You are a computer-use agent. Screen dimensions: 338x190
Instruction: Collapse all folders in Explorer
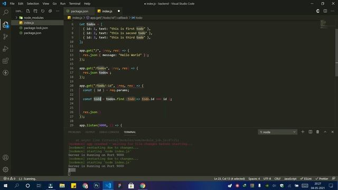click(50, 11)
